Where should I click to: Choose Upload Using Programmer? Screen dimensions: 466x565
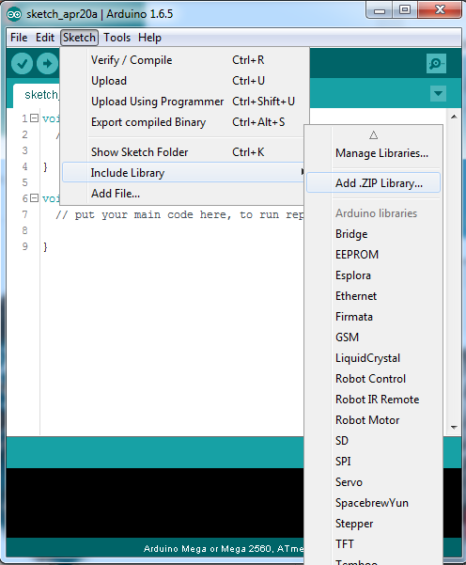tap(185, 102)
